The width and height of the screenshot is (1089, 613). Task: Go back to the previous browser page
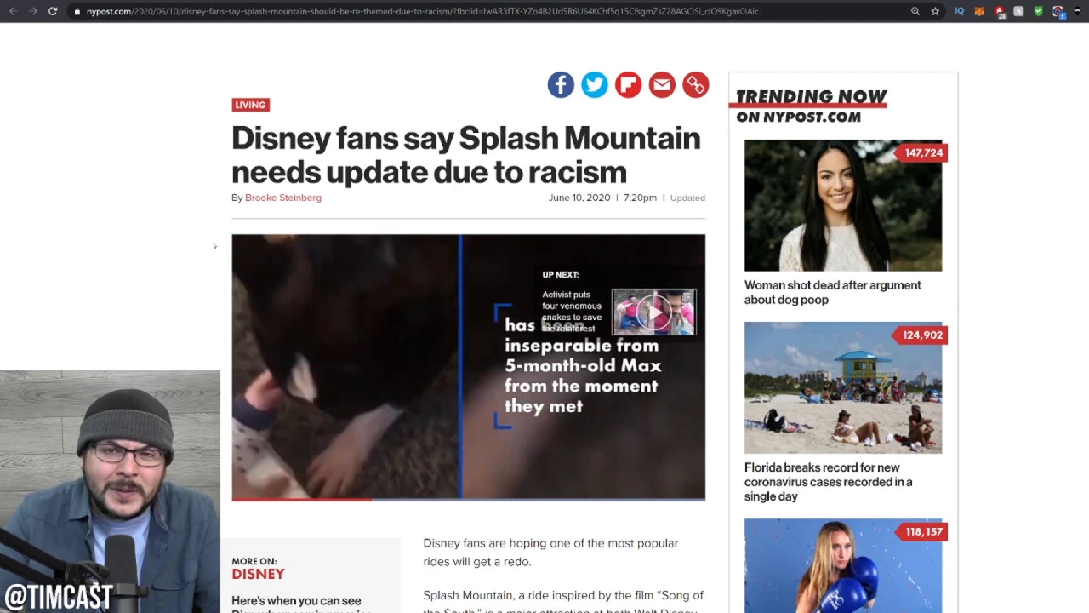[13, 11]
